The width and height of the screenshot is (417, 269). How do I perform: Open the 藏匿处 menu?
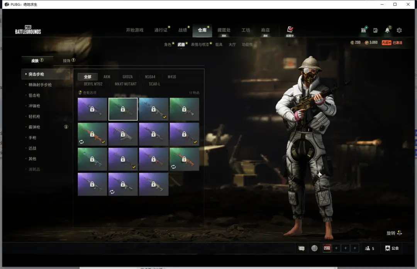pyautogui.click(x=224, y=30)
